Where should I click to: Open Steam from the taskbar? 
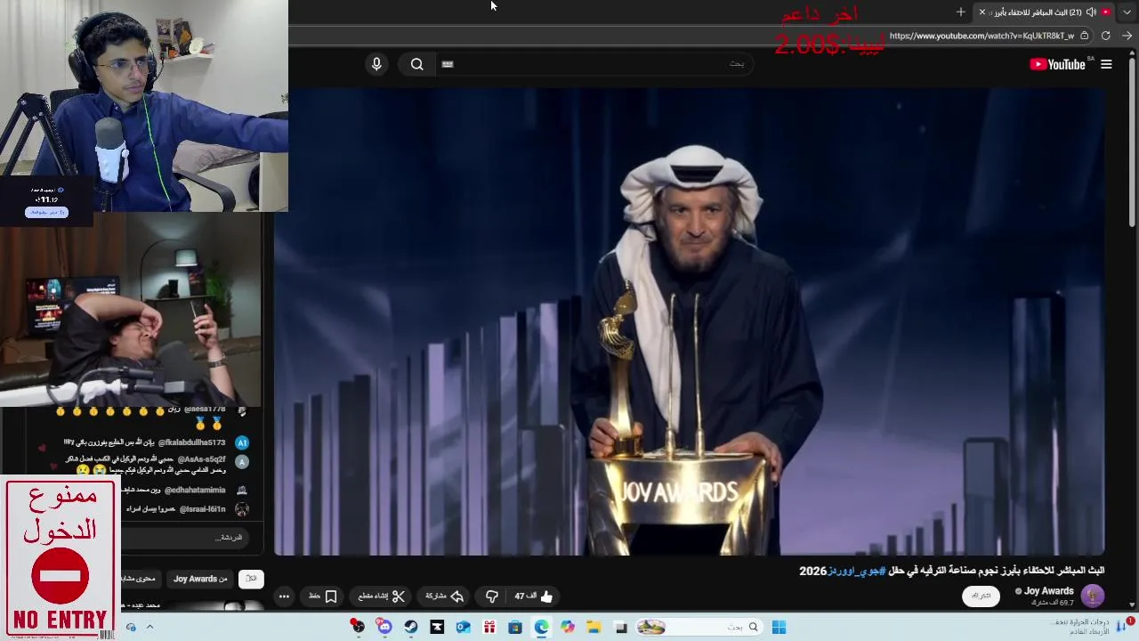tap(410, 628)
